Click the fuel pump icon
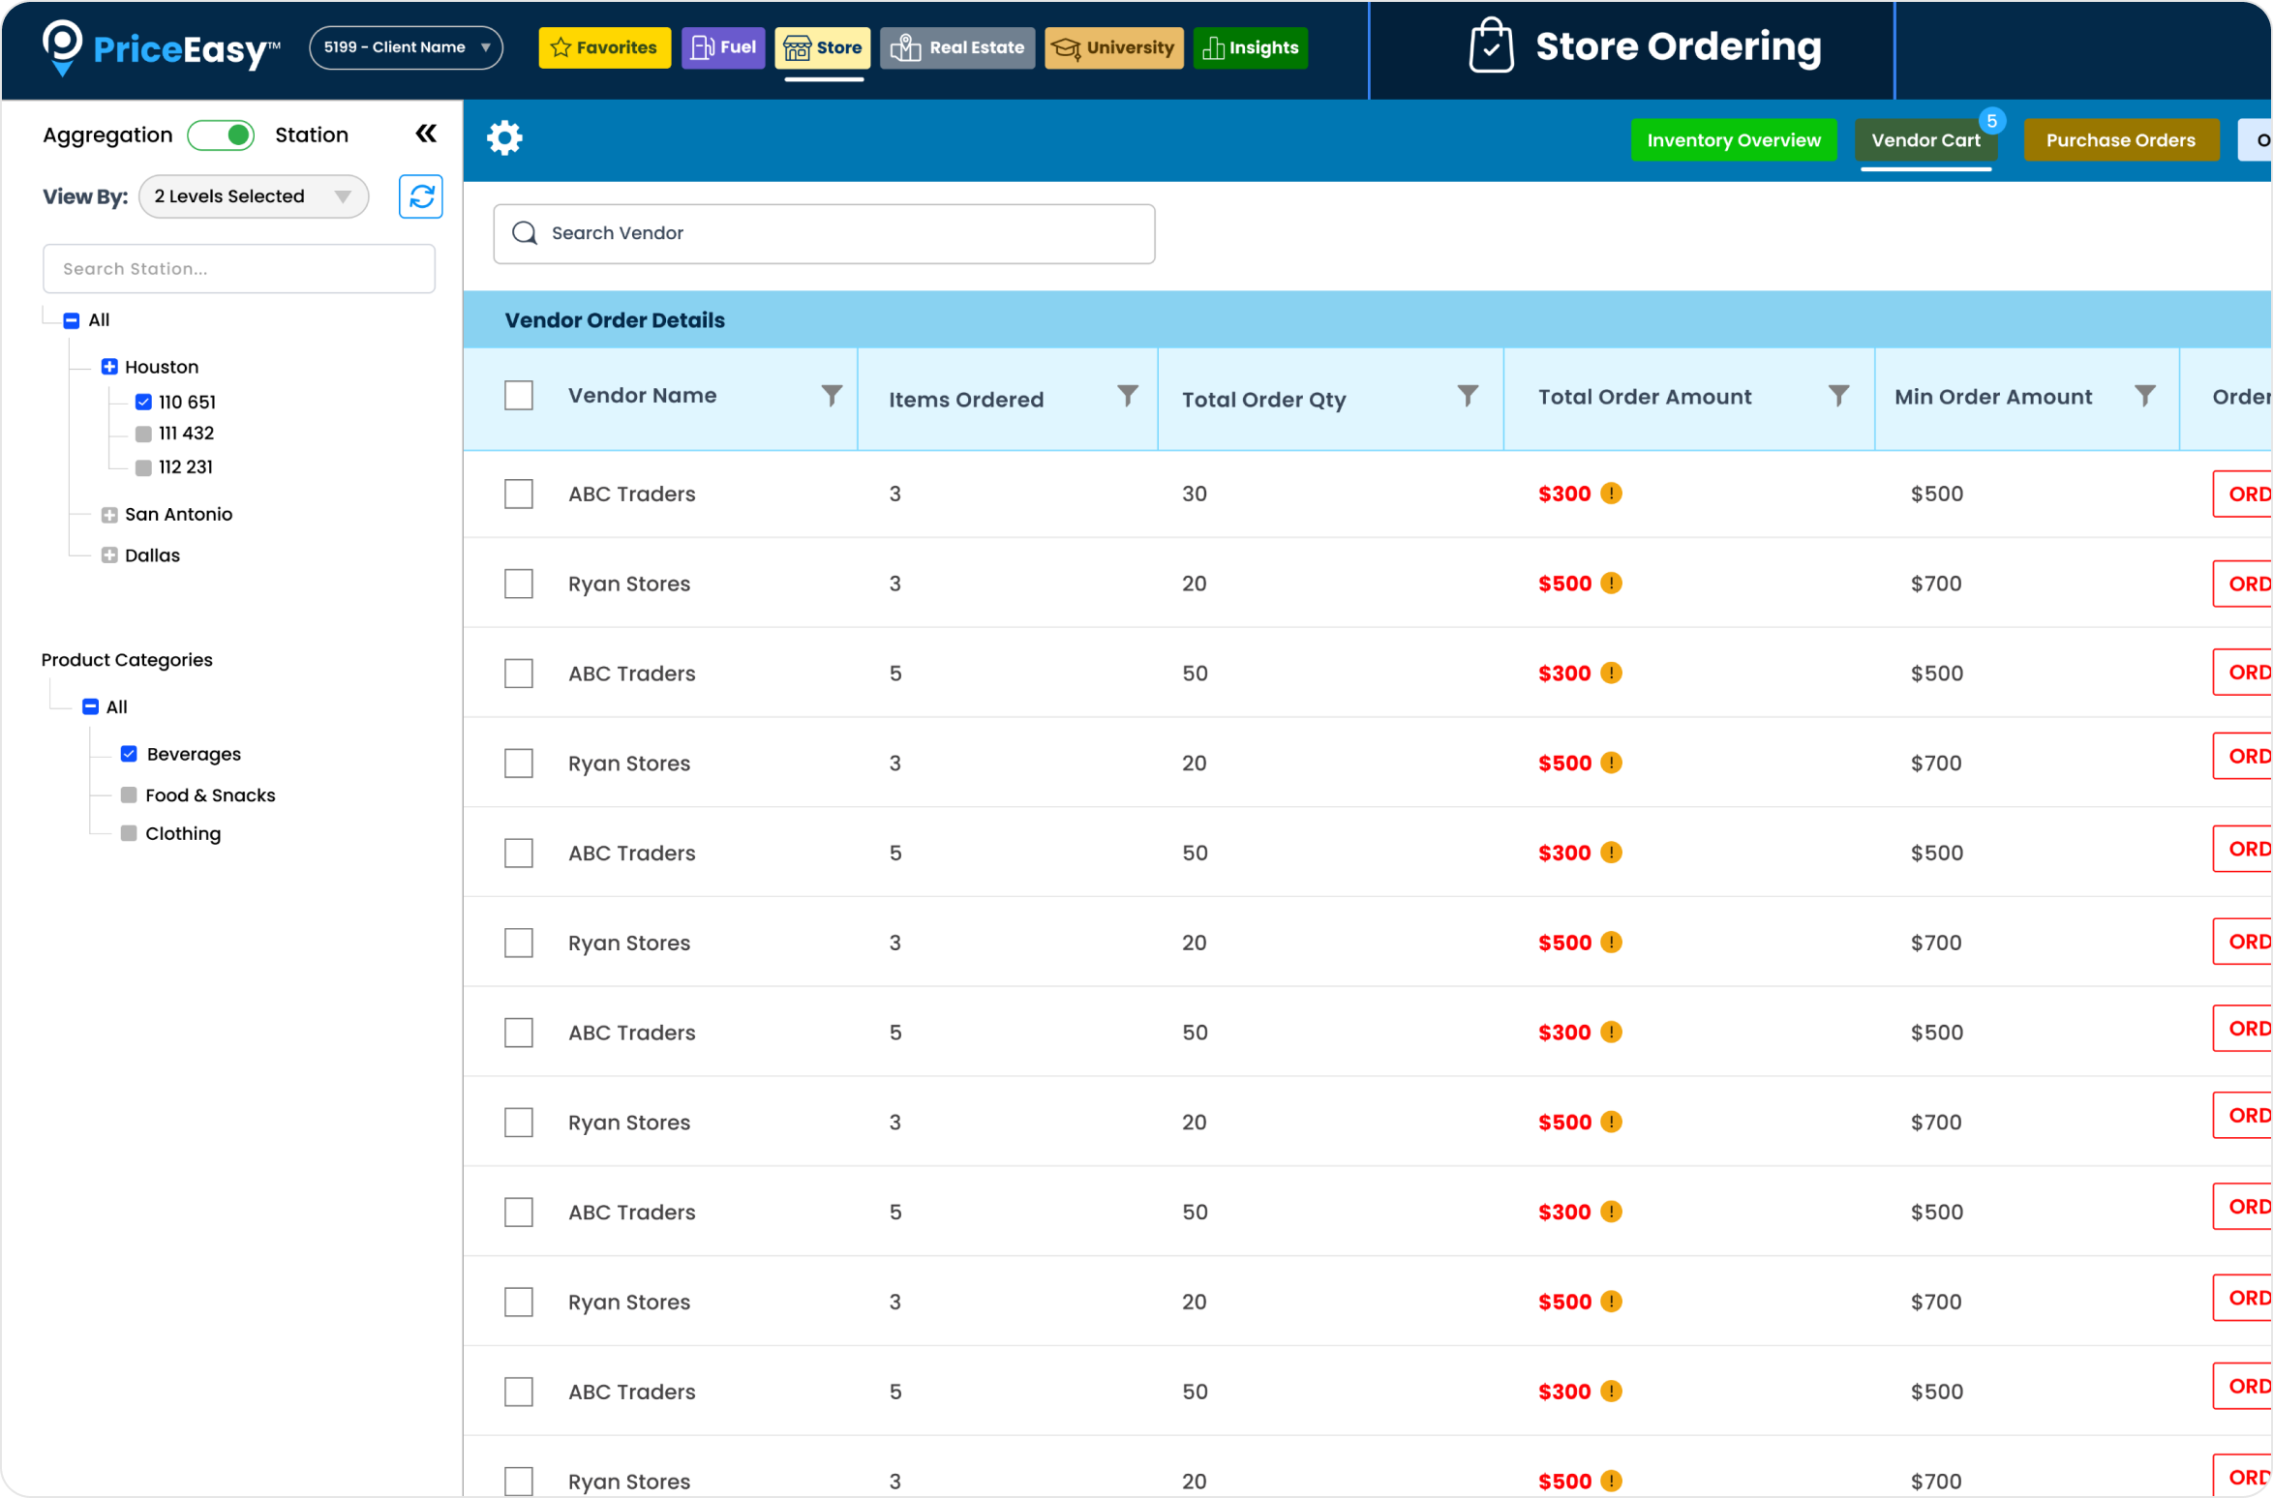The height and width of the screenshot is (1498, 2273). coord(703,47)
